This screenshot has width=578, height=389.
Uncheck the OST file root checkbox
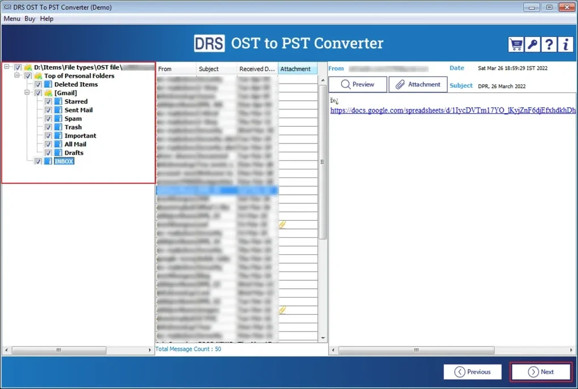pos(18,67)
